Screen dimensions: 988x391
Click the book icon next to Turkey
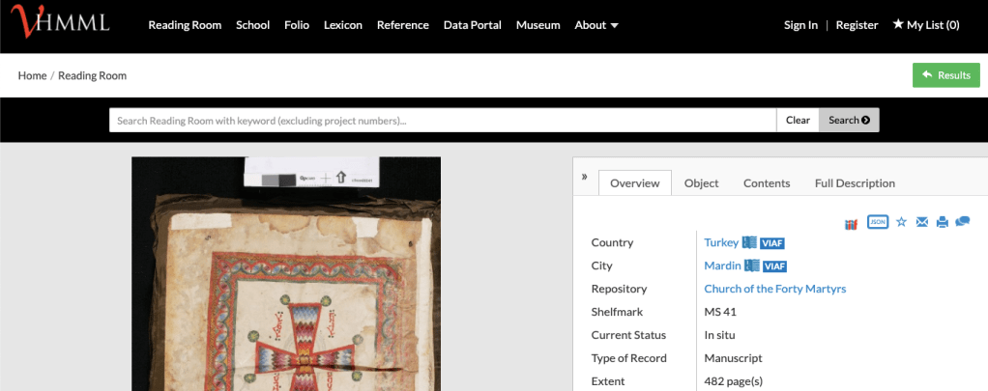click(749, 242)
